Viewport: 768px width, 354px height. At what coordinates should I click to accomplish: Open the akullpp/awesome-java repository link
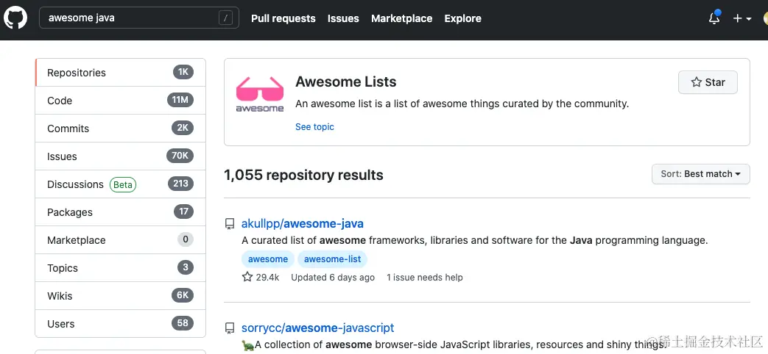[x=302, y=223]
